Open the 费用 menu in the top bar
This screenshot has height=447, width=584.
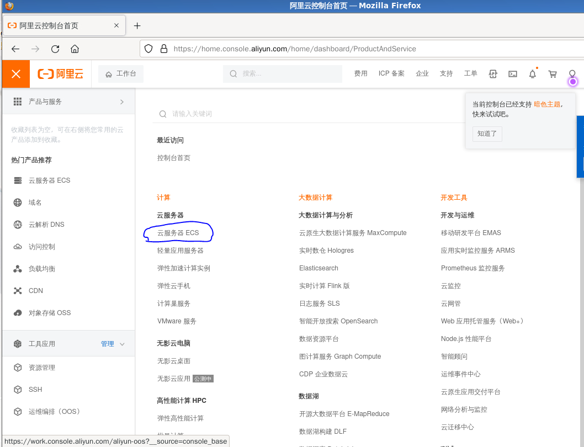coord(361,73)
